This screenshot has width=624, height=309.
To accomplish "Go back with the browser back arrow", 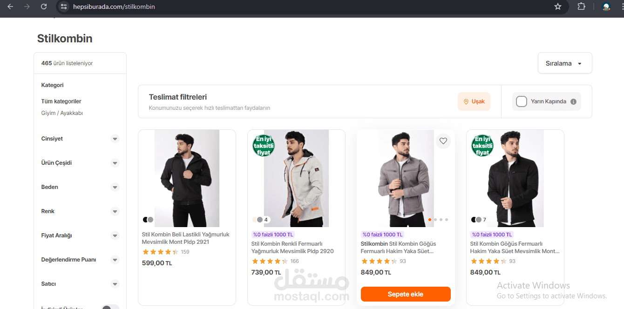I will click(x=10, y=7).
